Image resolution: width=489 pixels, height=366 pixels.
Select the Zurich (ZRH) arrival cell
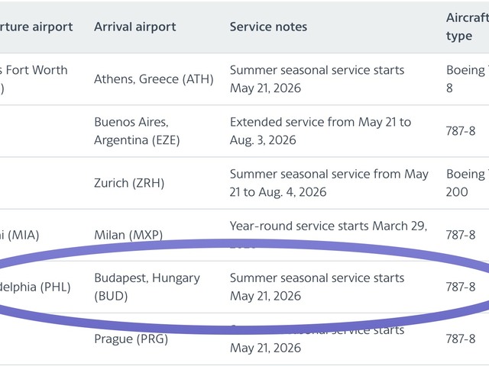coord(129,183)
